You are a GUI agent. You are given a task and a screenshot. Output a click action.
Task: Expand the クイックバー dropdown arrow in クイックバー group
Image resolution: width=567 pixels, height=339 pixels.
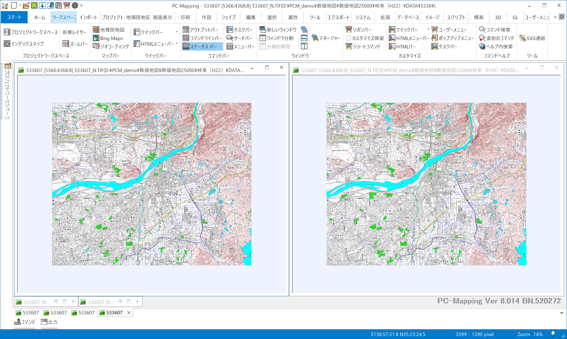point(177,32)
